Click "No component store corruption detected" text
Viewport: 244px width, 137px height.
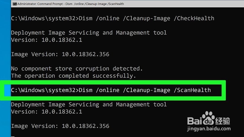77,69
